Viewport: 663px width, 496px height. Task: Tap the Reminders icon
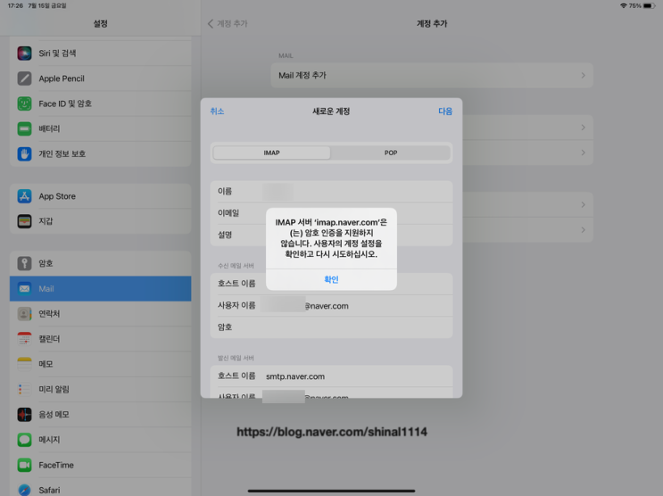tap(24, 389)
